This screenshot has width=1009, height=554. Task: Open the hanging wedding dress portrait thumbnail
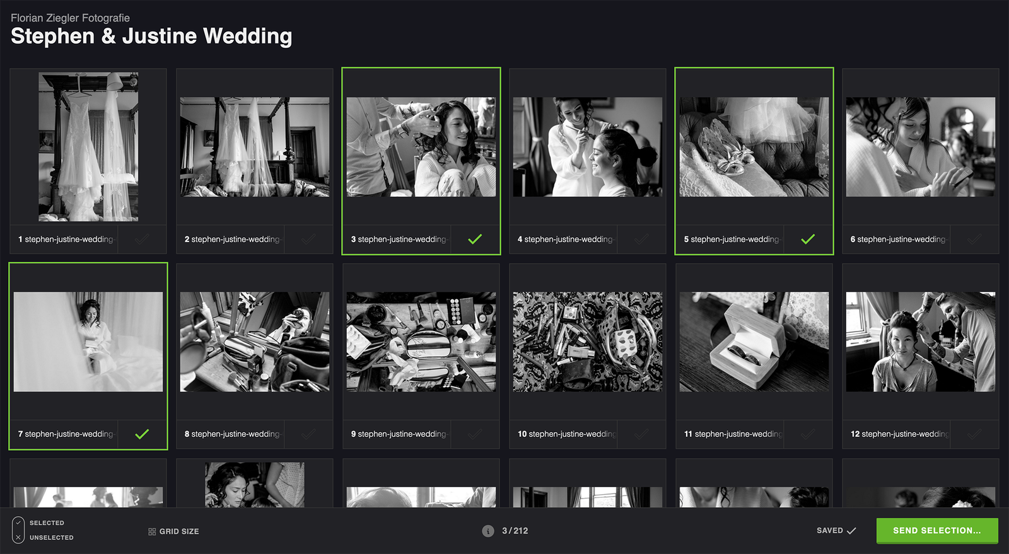point(88,147)
